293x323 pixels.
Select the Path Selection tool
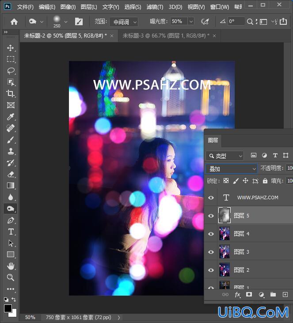coord(11,243)
